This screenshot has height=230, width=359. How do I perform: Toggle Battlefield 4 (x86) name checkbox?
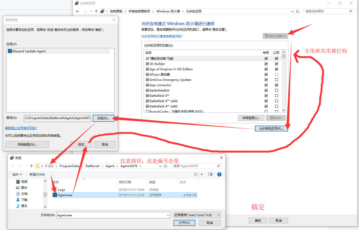[147, 106]
